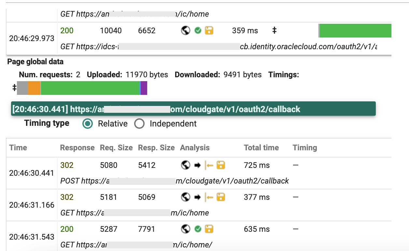
Task: Click the purple segment of the page timings bar
Action: (x=144, y=88)
